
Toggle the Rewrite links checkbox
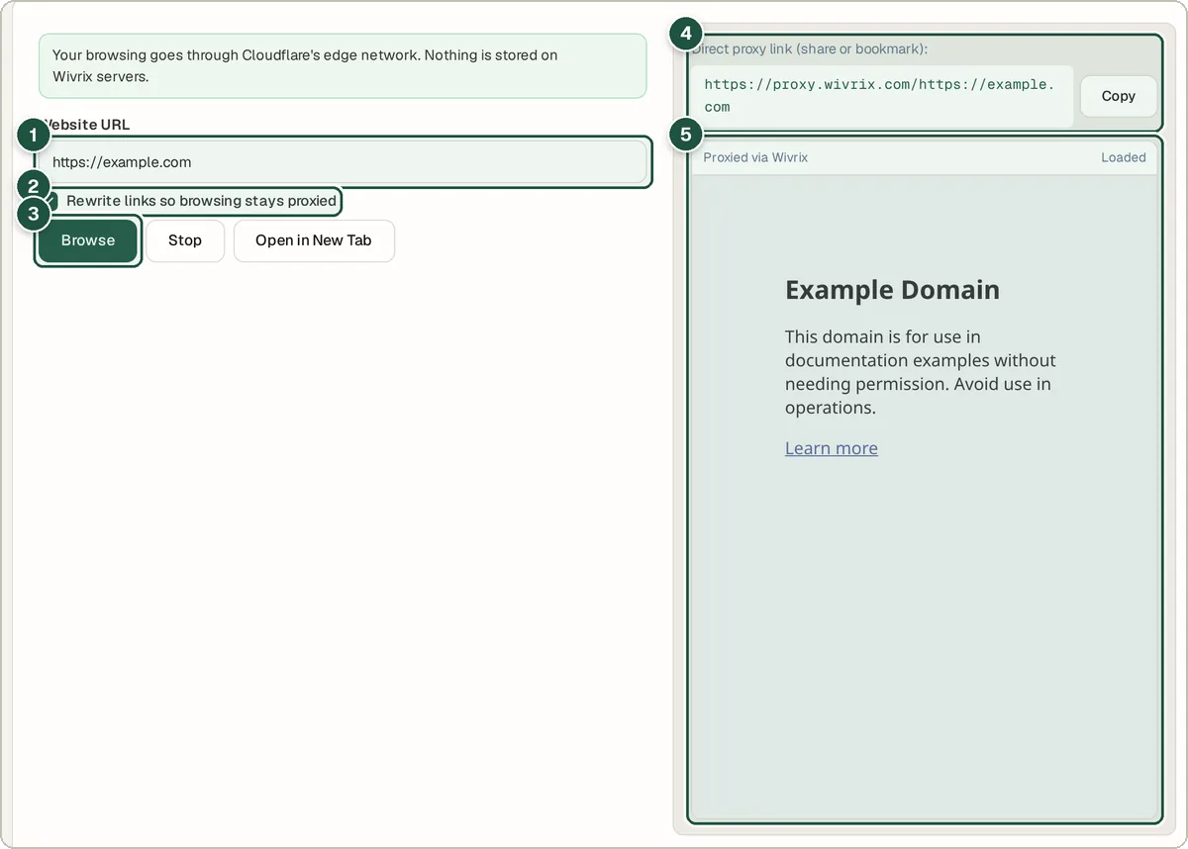tap(51, 201)
